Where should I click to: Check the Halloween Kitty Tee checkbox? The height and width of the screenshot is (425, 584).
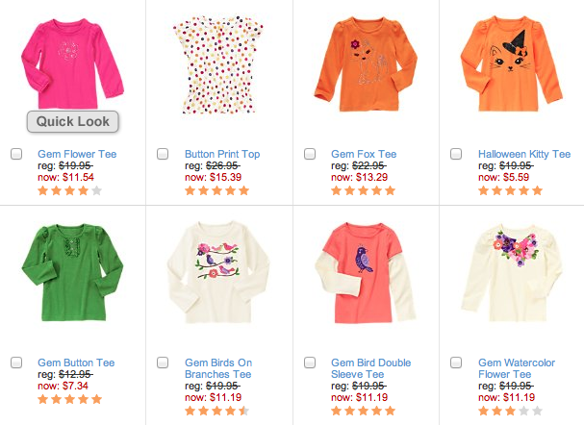(457, 154)
